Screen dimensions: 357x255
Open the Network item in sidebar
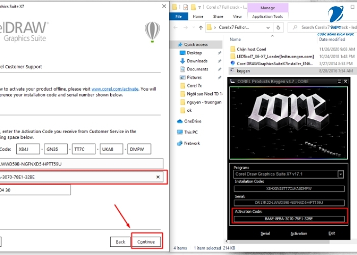click(192, 143)
